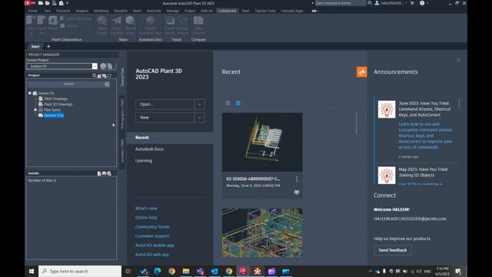
Task: Expand the quick access toolbar customize arrow
Action: (x=67, y=3)
